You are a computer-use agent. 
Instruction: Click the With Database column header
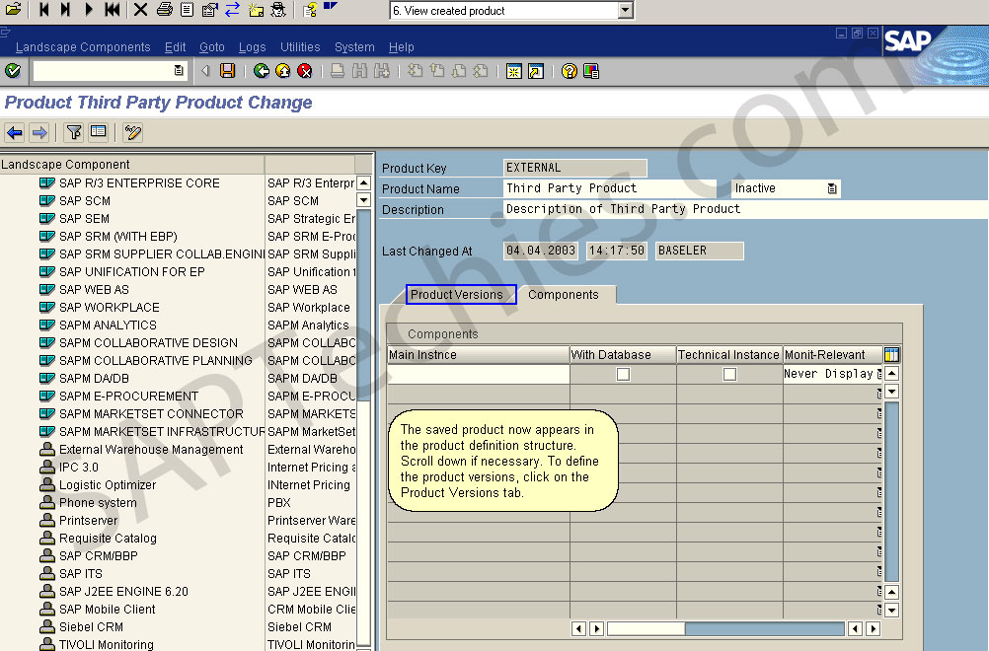coord(623,355)
